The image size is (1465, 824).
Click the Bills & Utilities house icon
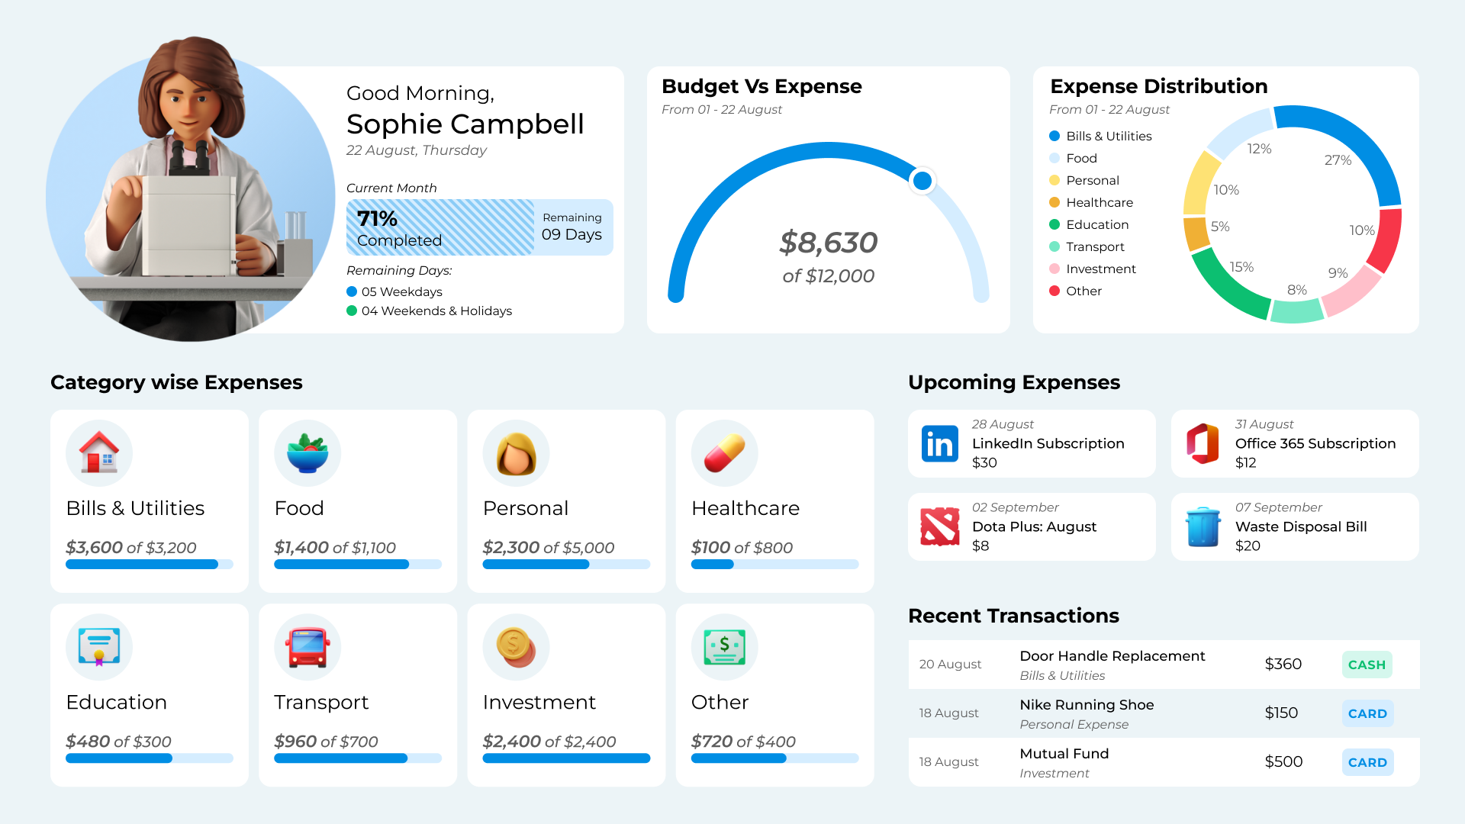click(99, 452)
